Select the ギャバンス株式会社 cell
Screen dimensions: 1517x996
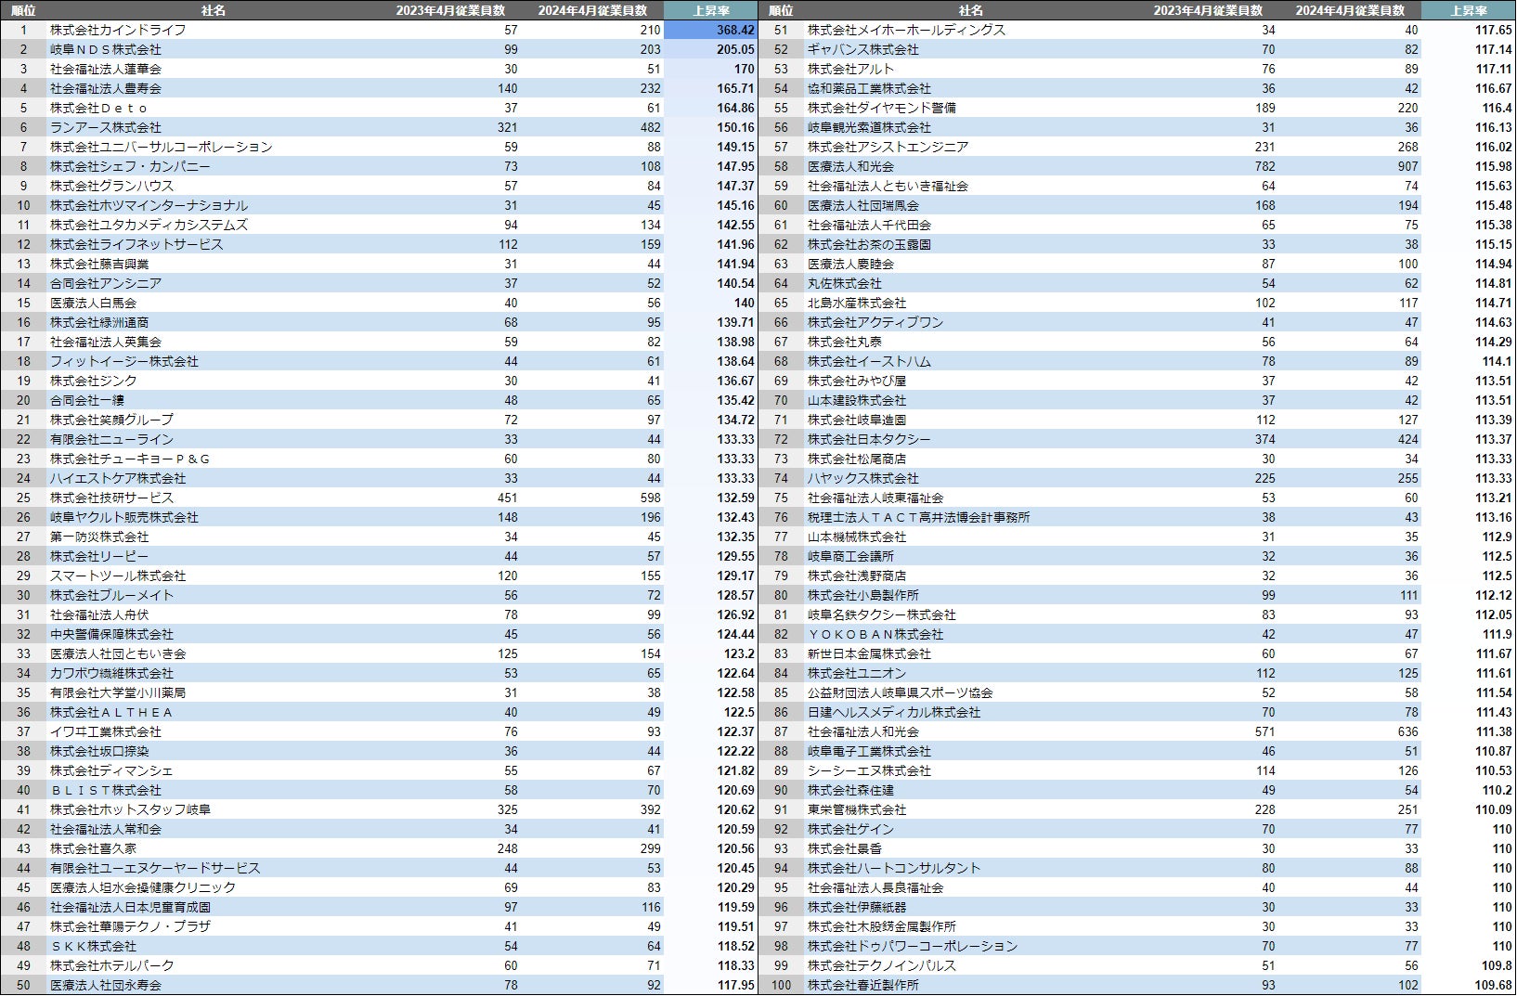tap(863, 49)
